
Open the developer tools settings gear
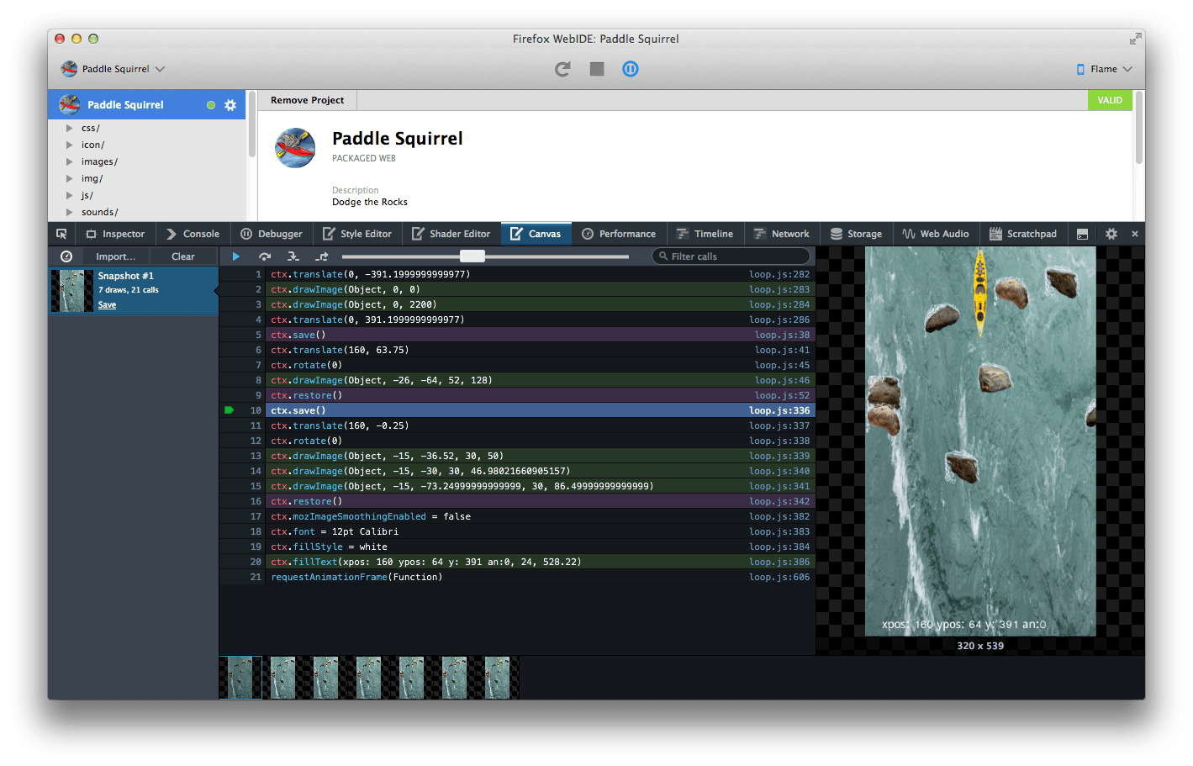[x=1111, y=234]
